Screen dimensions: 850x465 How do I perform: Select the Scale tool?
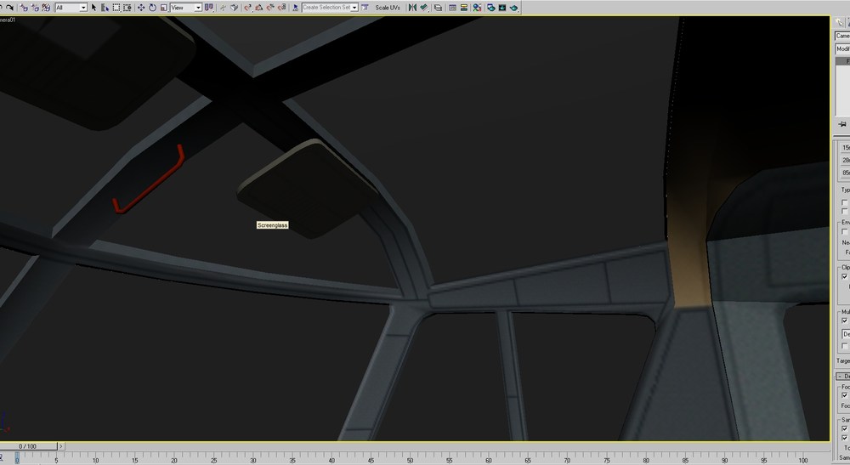point(164,8)
